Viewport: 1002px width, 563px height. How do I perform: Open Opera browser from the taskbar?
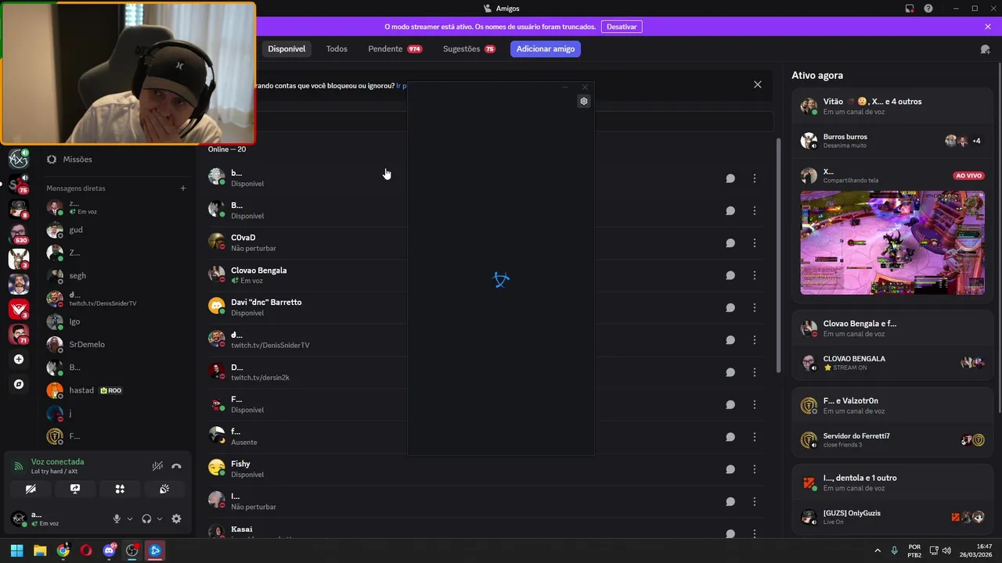tap(86, 550)
